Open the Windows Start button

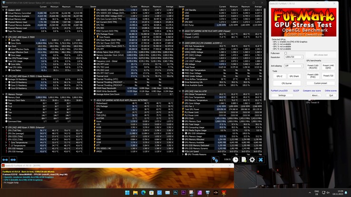click(x=127, y=193)
